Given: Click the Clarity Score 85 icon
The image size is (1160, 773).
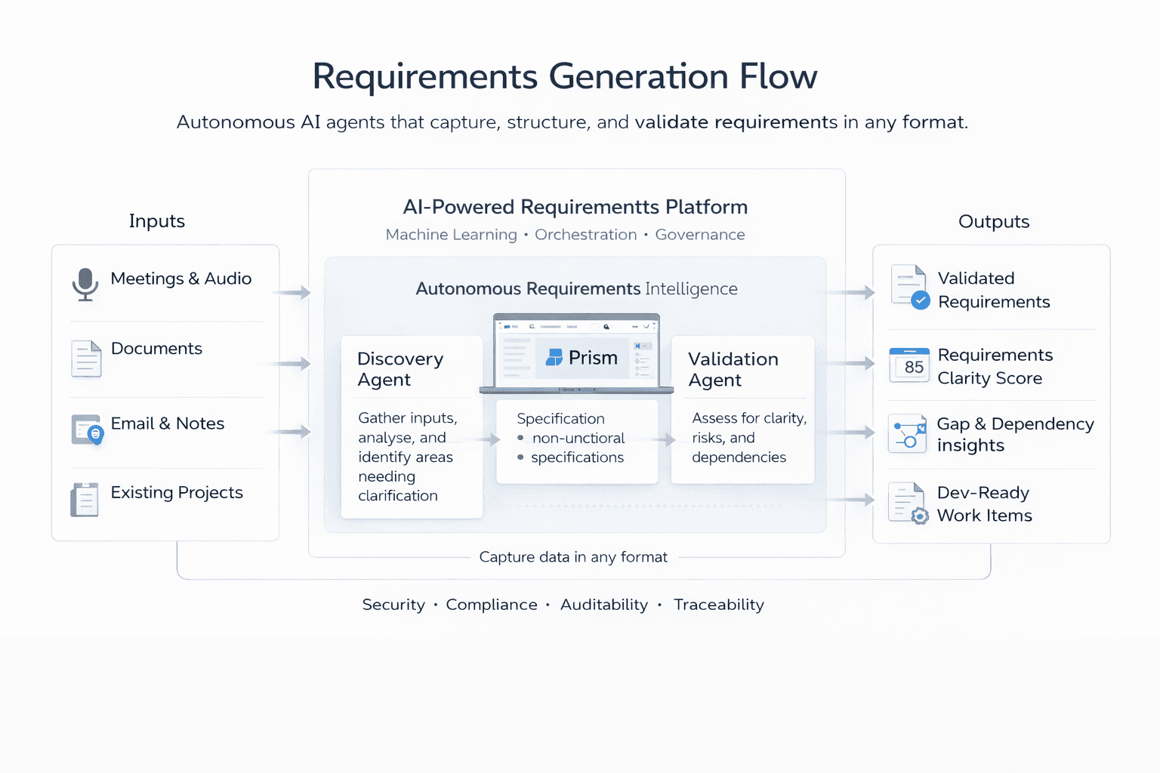Looking at the screenshot, I should pos(909,365).
